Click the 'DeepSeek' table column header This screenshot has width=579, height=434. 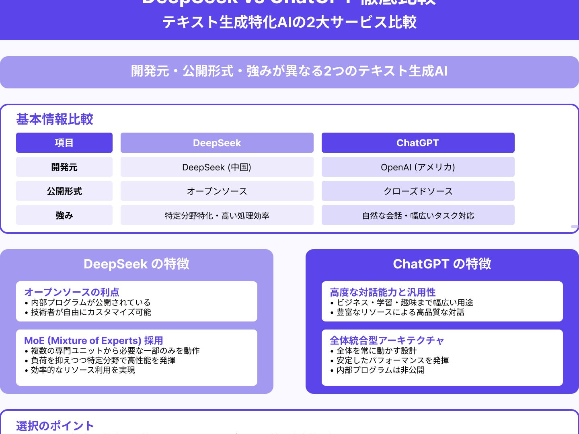(217, 143)
